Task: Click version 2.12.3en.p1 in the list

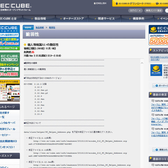Action: [41, 90]
